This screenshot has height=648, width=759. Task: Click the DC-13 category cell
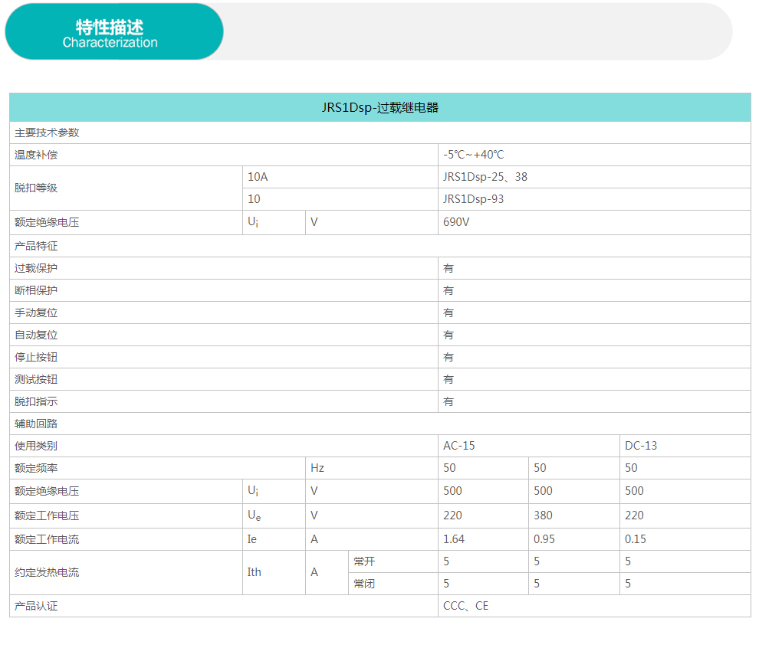(x=685, y=446)
